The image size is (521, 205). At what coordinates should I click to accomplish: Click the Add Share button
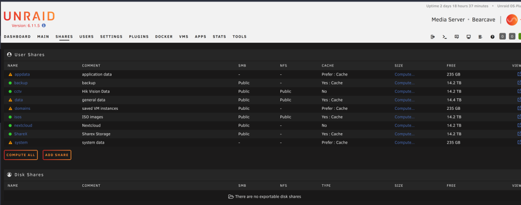(57, 155)
